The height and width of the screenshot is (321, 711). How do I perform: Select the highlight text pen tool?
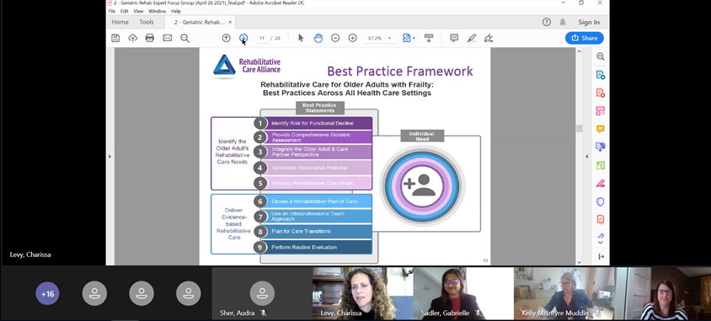472,38
